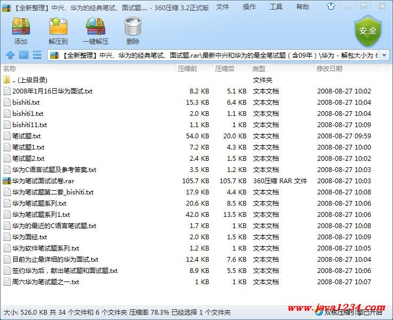Click 文件夹 type of the parent directory row
This screenshot has width=393, height=320.
262,80
